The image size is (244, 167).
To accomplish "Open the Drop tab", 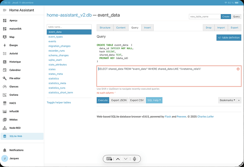I will point(209,28).
